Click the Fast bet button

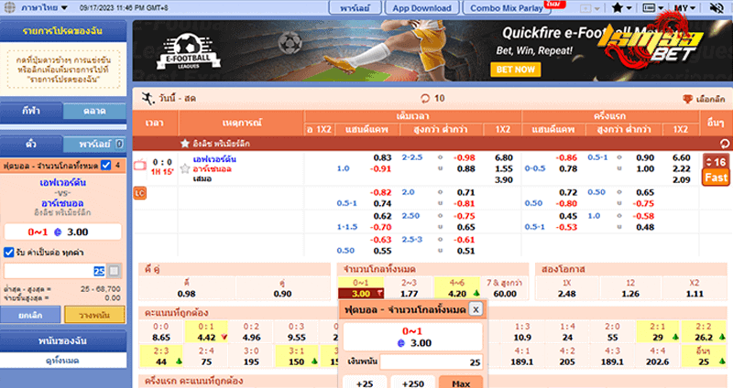pyautogui.click(x=716, y=178)
